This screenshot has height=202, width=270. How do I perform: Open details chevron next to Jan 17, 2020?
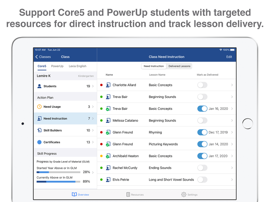(x=232, y=156)
